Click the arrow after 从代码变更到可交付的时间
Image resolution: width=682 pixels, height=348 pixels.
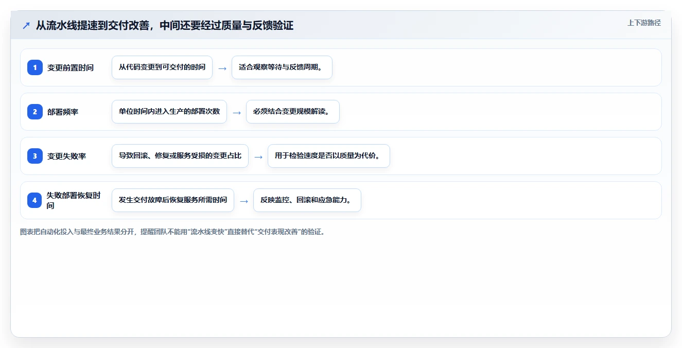[x=222, y=68]
